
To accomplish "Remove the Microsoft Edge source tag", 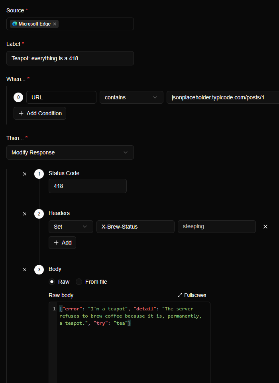I will click(55, 24).
